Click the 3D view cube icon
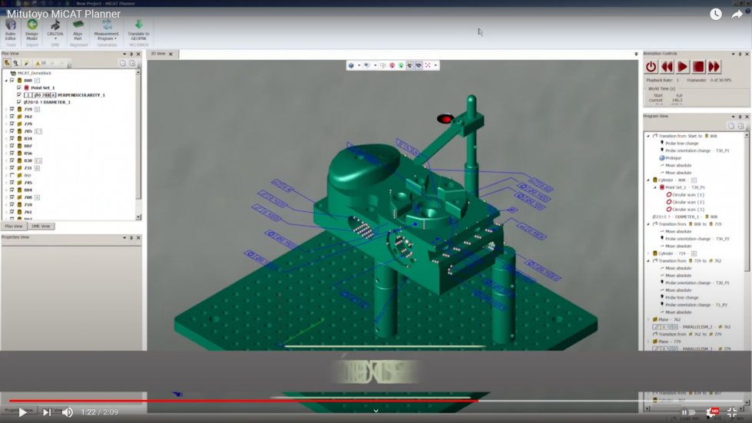This screenshot has width=752, height=423. (x=351, y=65)
